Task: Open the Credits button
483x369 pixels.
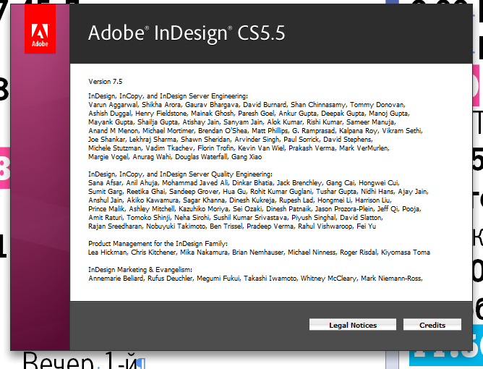Action: pos(432,325)
